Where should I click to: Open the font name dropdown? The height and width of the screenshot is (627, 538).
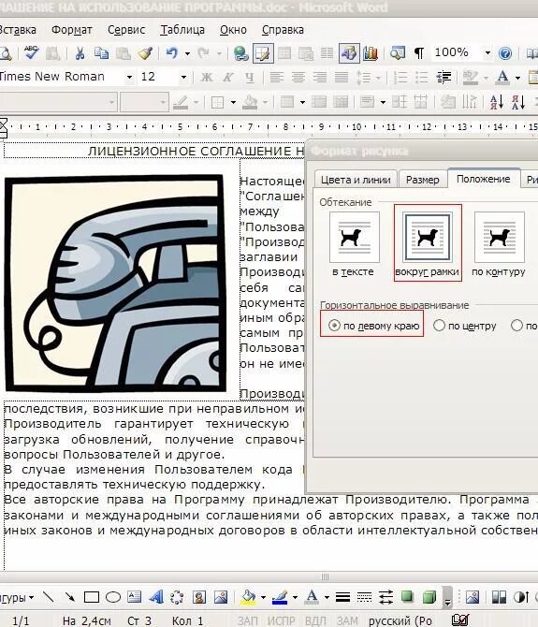129,77
